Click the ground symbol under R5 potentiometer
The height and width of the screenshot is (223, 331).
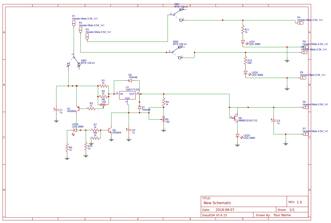[x=164, y=130]
